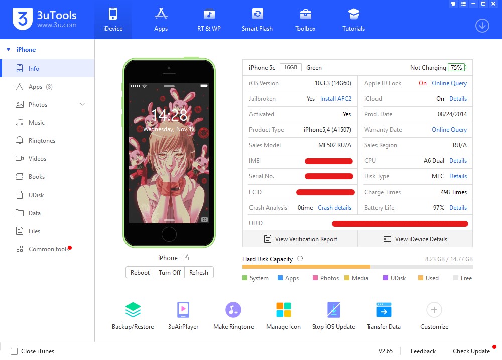The image size is (502, 360).
Task: Open the Backup/Restore tool
Action: tap(133, 314)
